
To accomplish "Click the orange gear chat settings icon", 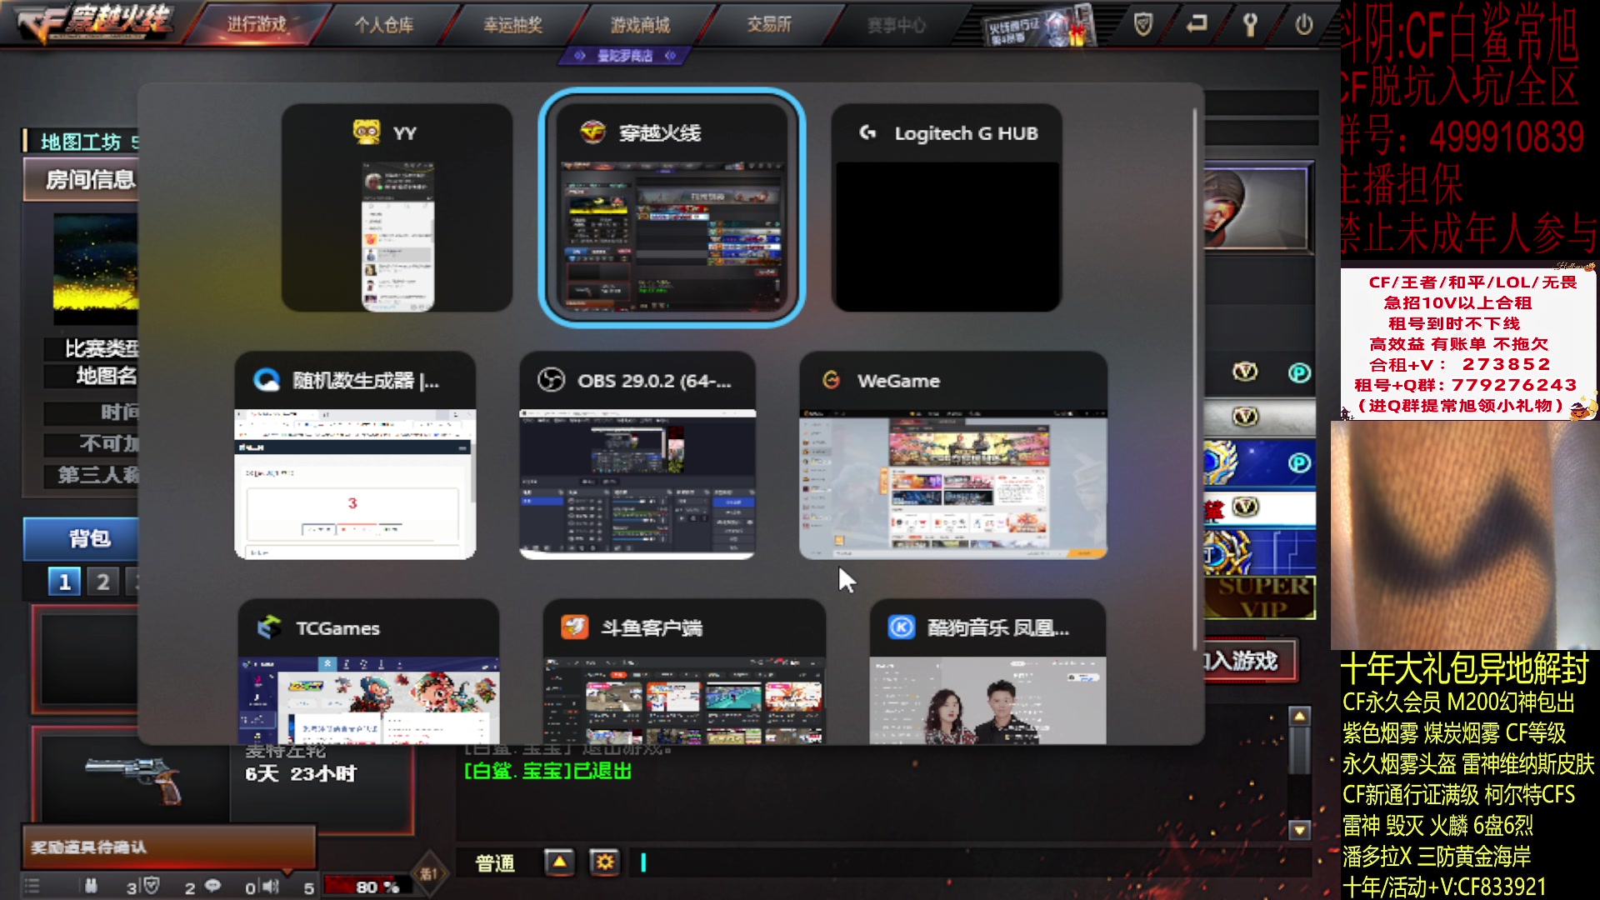I will point(605,862).
